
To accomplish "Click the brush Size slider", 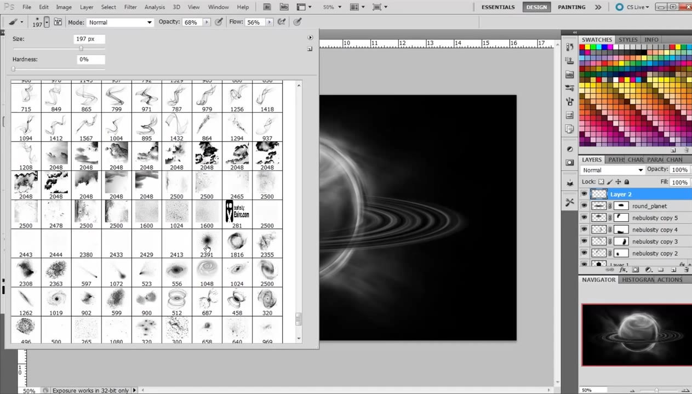I will (81, 49).
